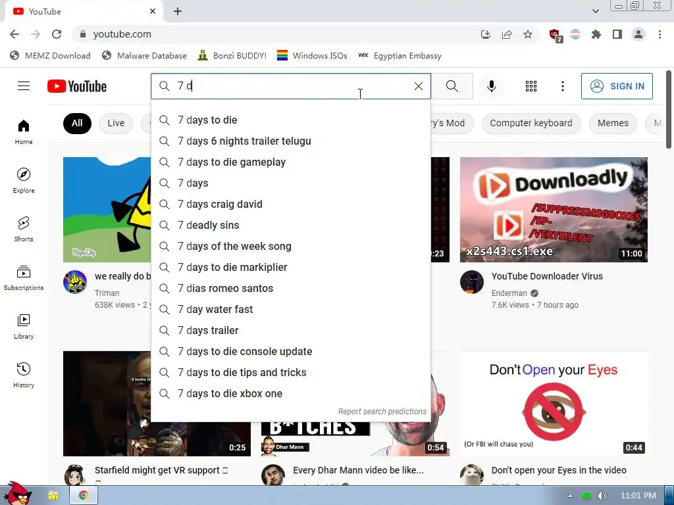
Task: Click install/download icon in address bar
Action: [486, 34]
